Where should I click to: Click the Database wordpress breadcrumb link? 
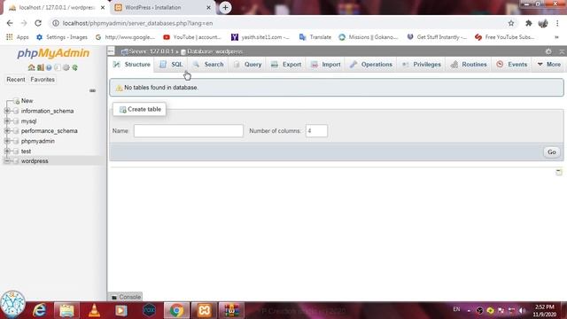tap(212, 51)
